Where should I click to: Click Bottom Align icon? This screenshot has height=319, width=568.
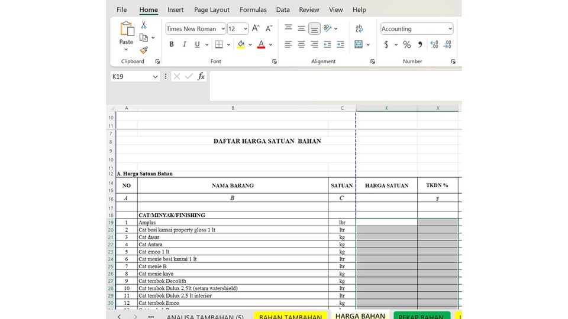pyautogui.click(x=314, y=28)
